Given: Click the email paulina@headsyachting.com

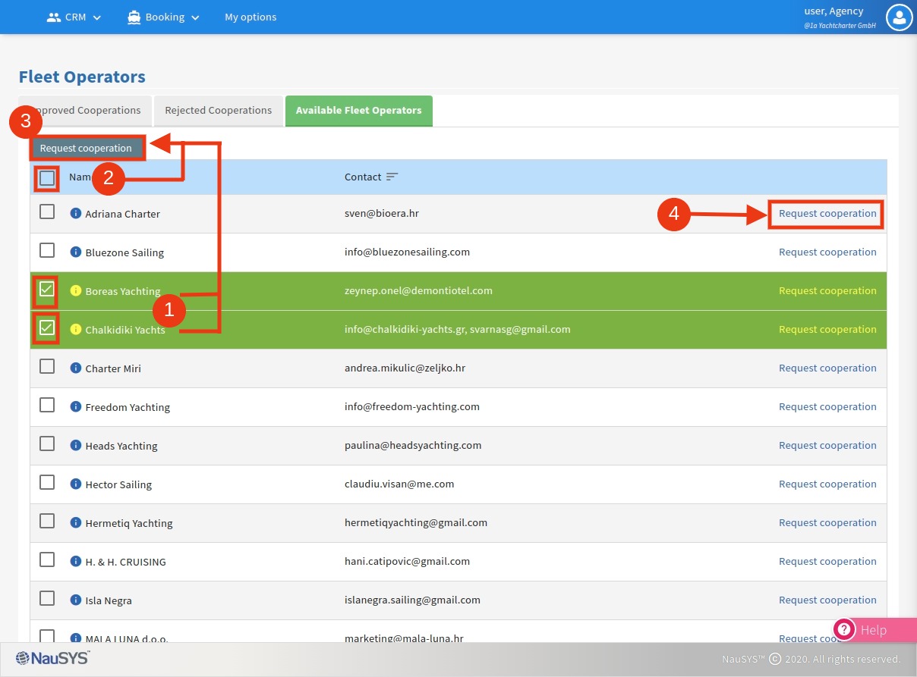Looking at the screenshot, I should tap(413, 446).
